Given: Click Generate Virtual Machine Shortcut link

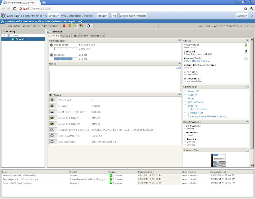Looking at the screenshot, I should click(x=207, y=116).
